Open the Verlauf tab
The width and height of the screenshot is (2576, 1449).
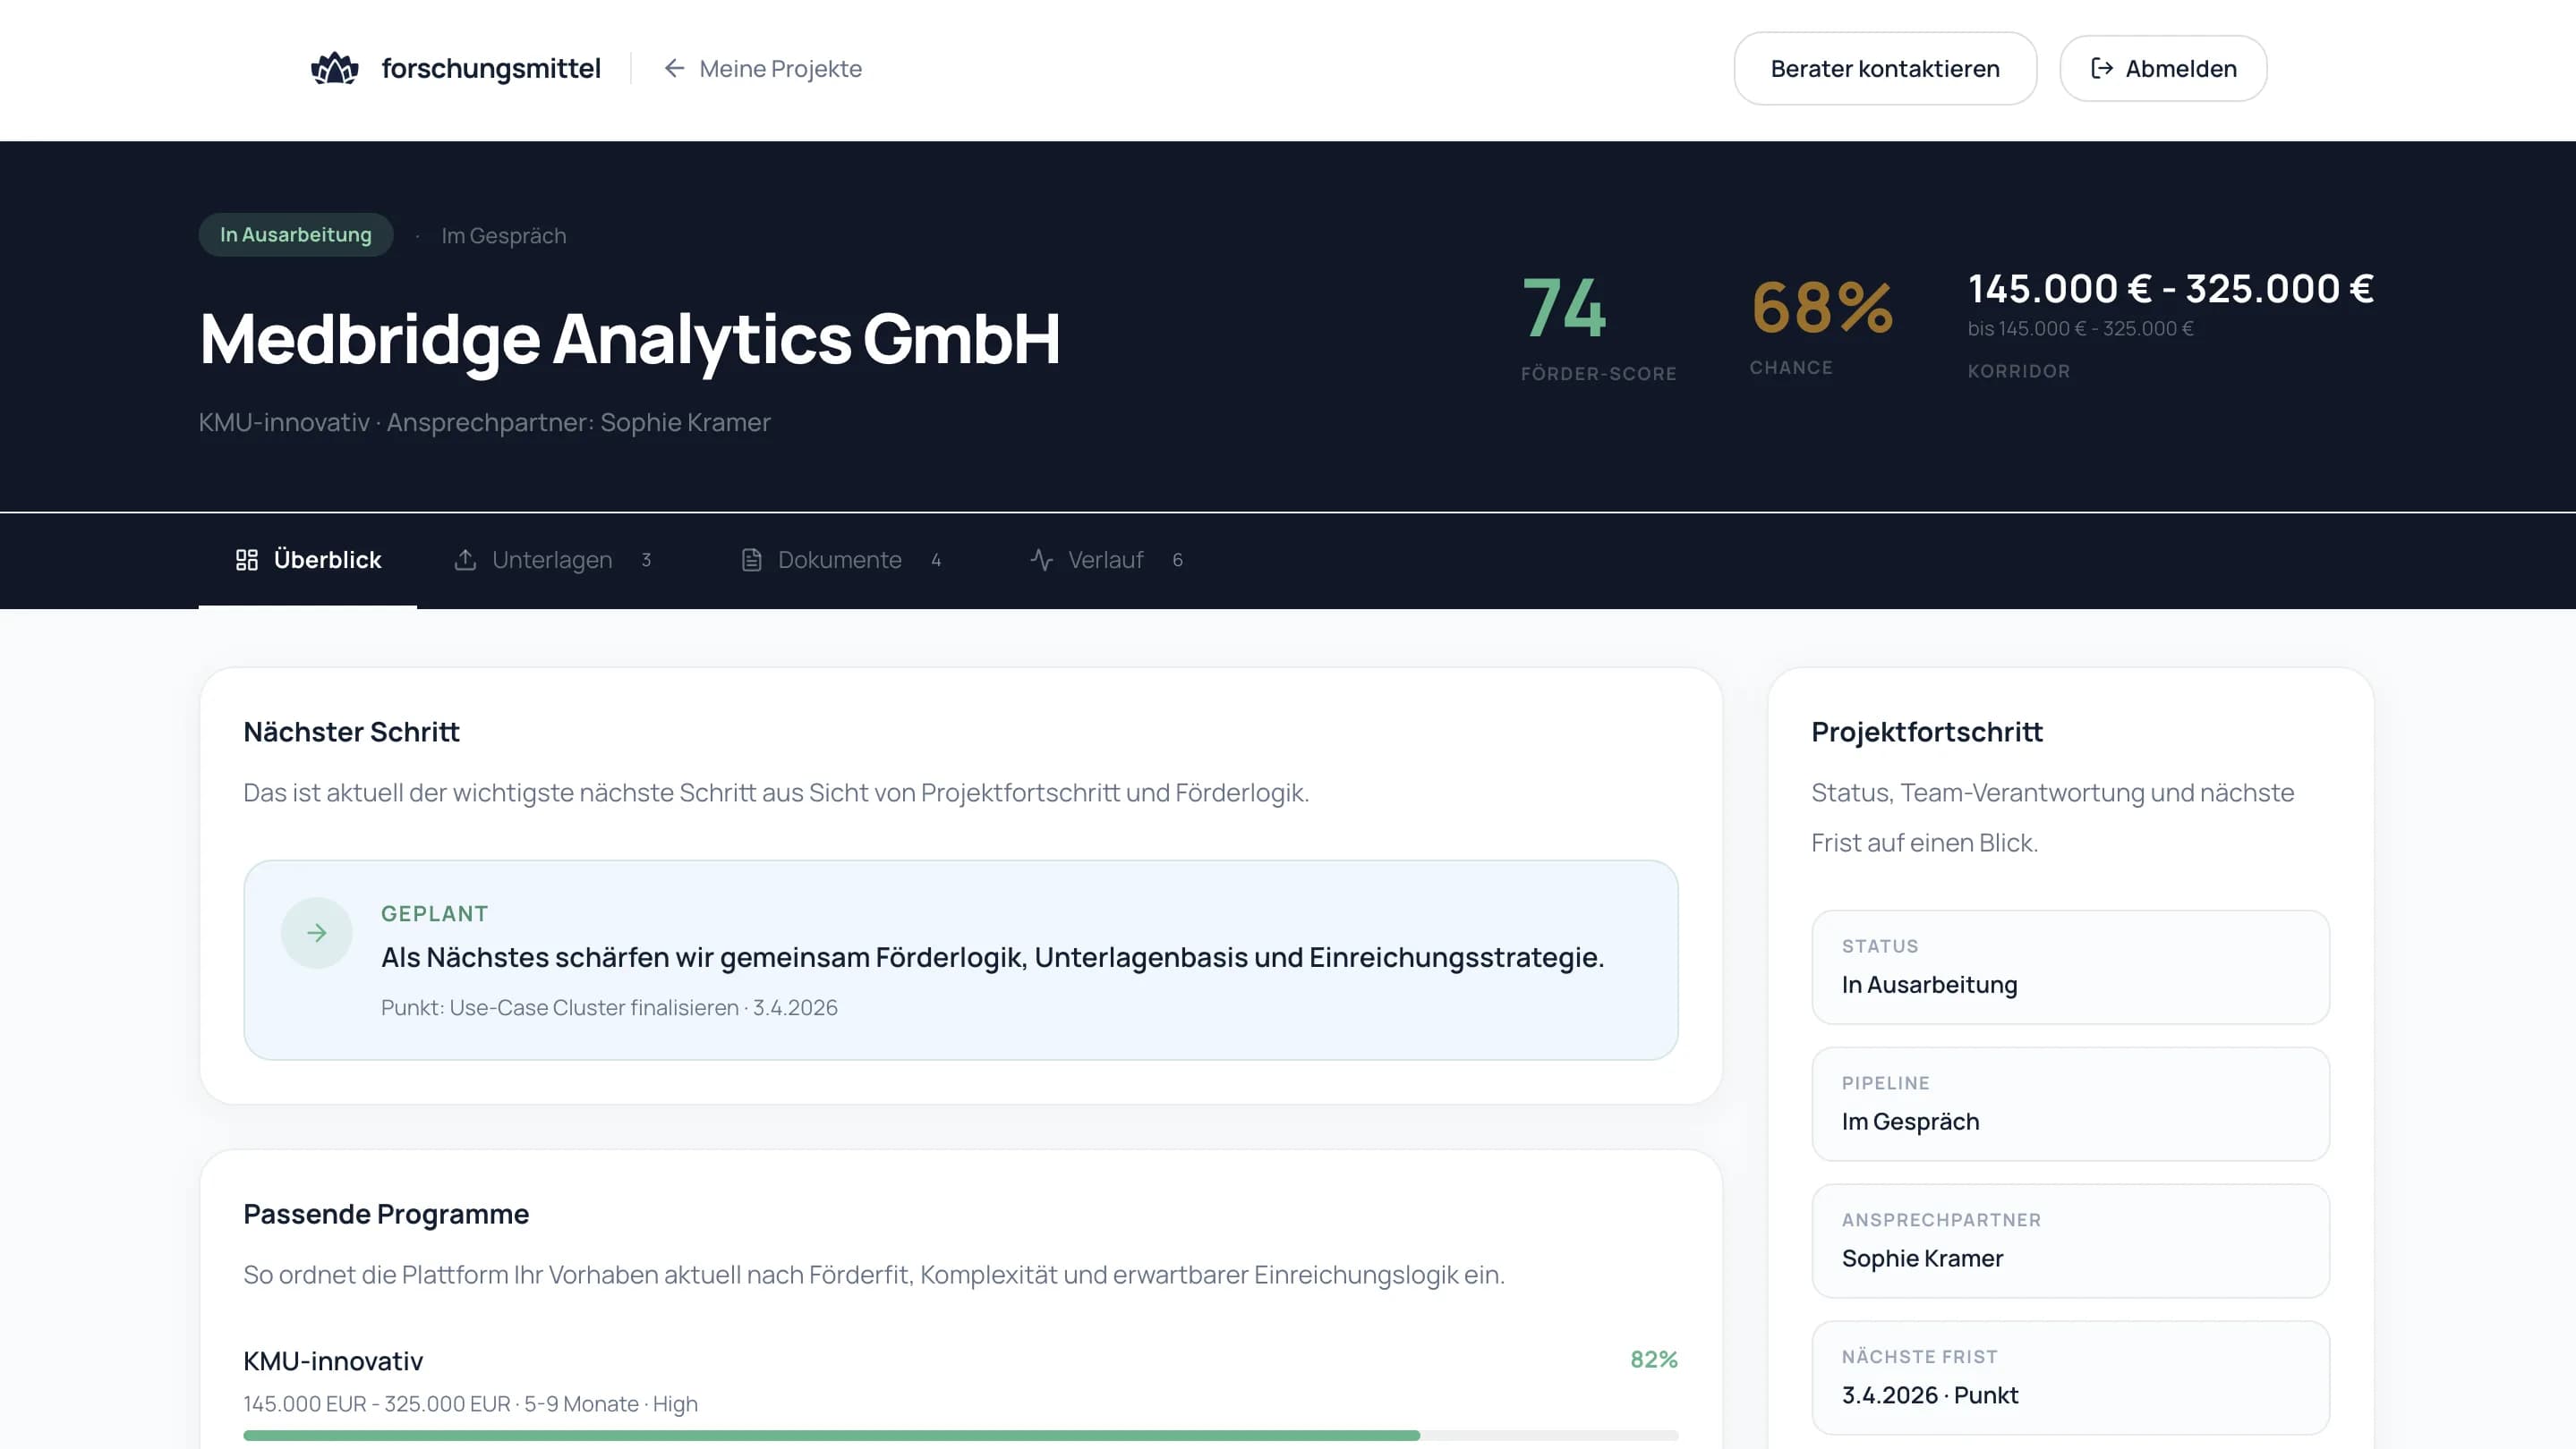click(1105, 560)
